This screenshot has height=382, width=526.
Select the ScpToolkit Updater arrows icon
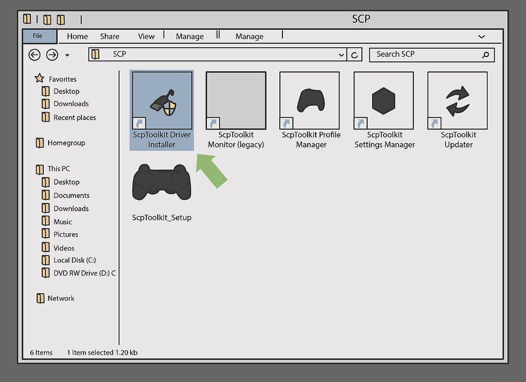(458, 101)
